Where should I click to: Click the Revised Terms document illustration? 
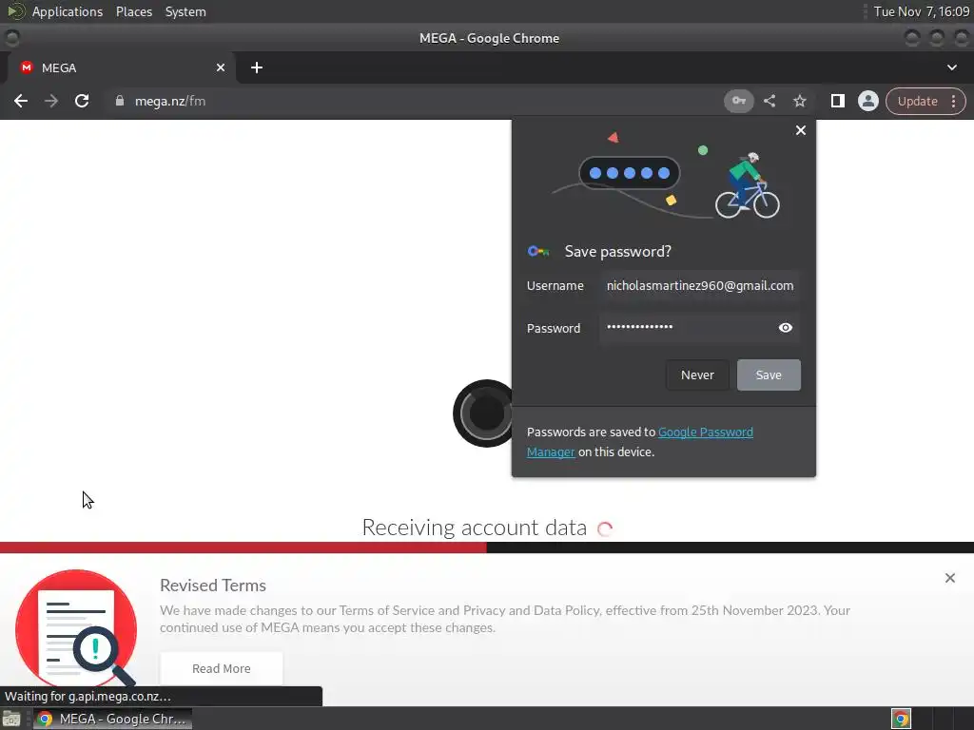click(76, 628)
